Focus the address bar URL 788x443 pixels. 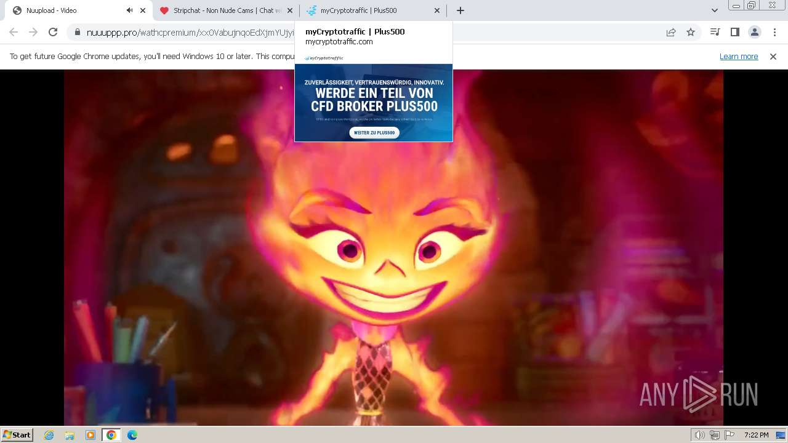coord(191,33)
